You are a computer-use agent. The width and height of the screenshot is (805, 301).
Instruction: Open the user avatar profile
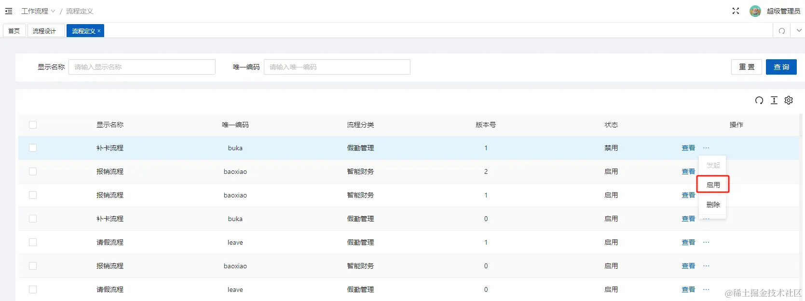pos(755,11)
